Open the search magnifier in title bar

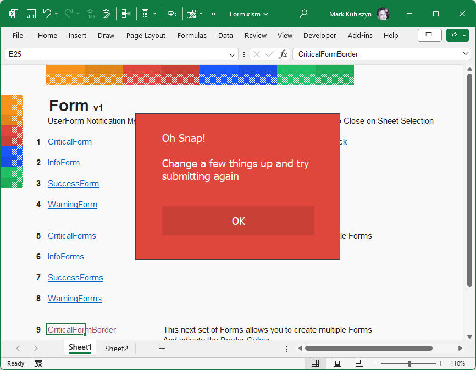(303, 14)
